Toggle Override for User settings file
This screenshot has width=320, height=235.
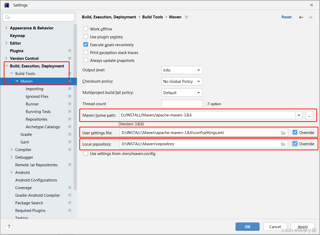pos(295,132)
